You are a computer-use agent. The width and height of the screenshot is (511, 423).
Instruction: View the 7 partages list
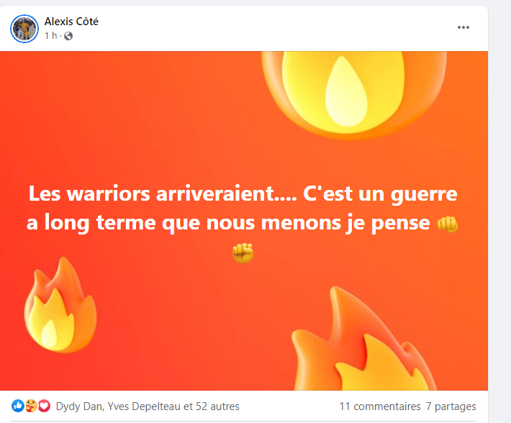(451, 406)
